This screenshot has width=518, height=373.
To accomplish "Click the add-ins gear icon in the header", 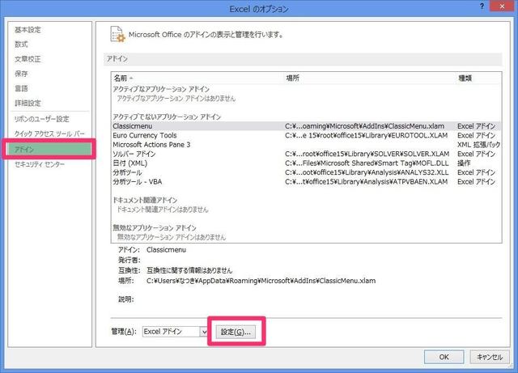I will 119,36.
